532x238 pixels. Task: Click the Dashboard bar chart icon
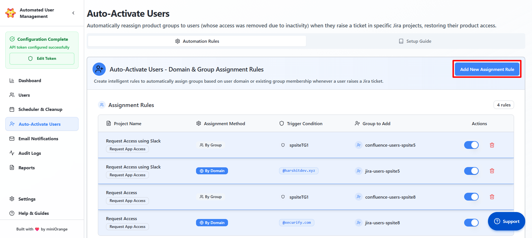tap(12, 81)
